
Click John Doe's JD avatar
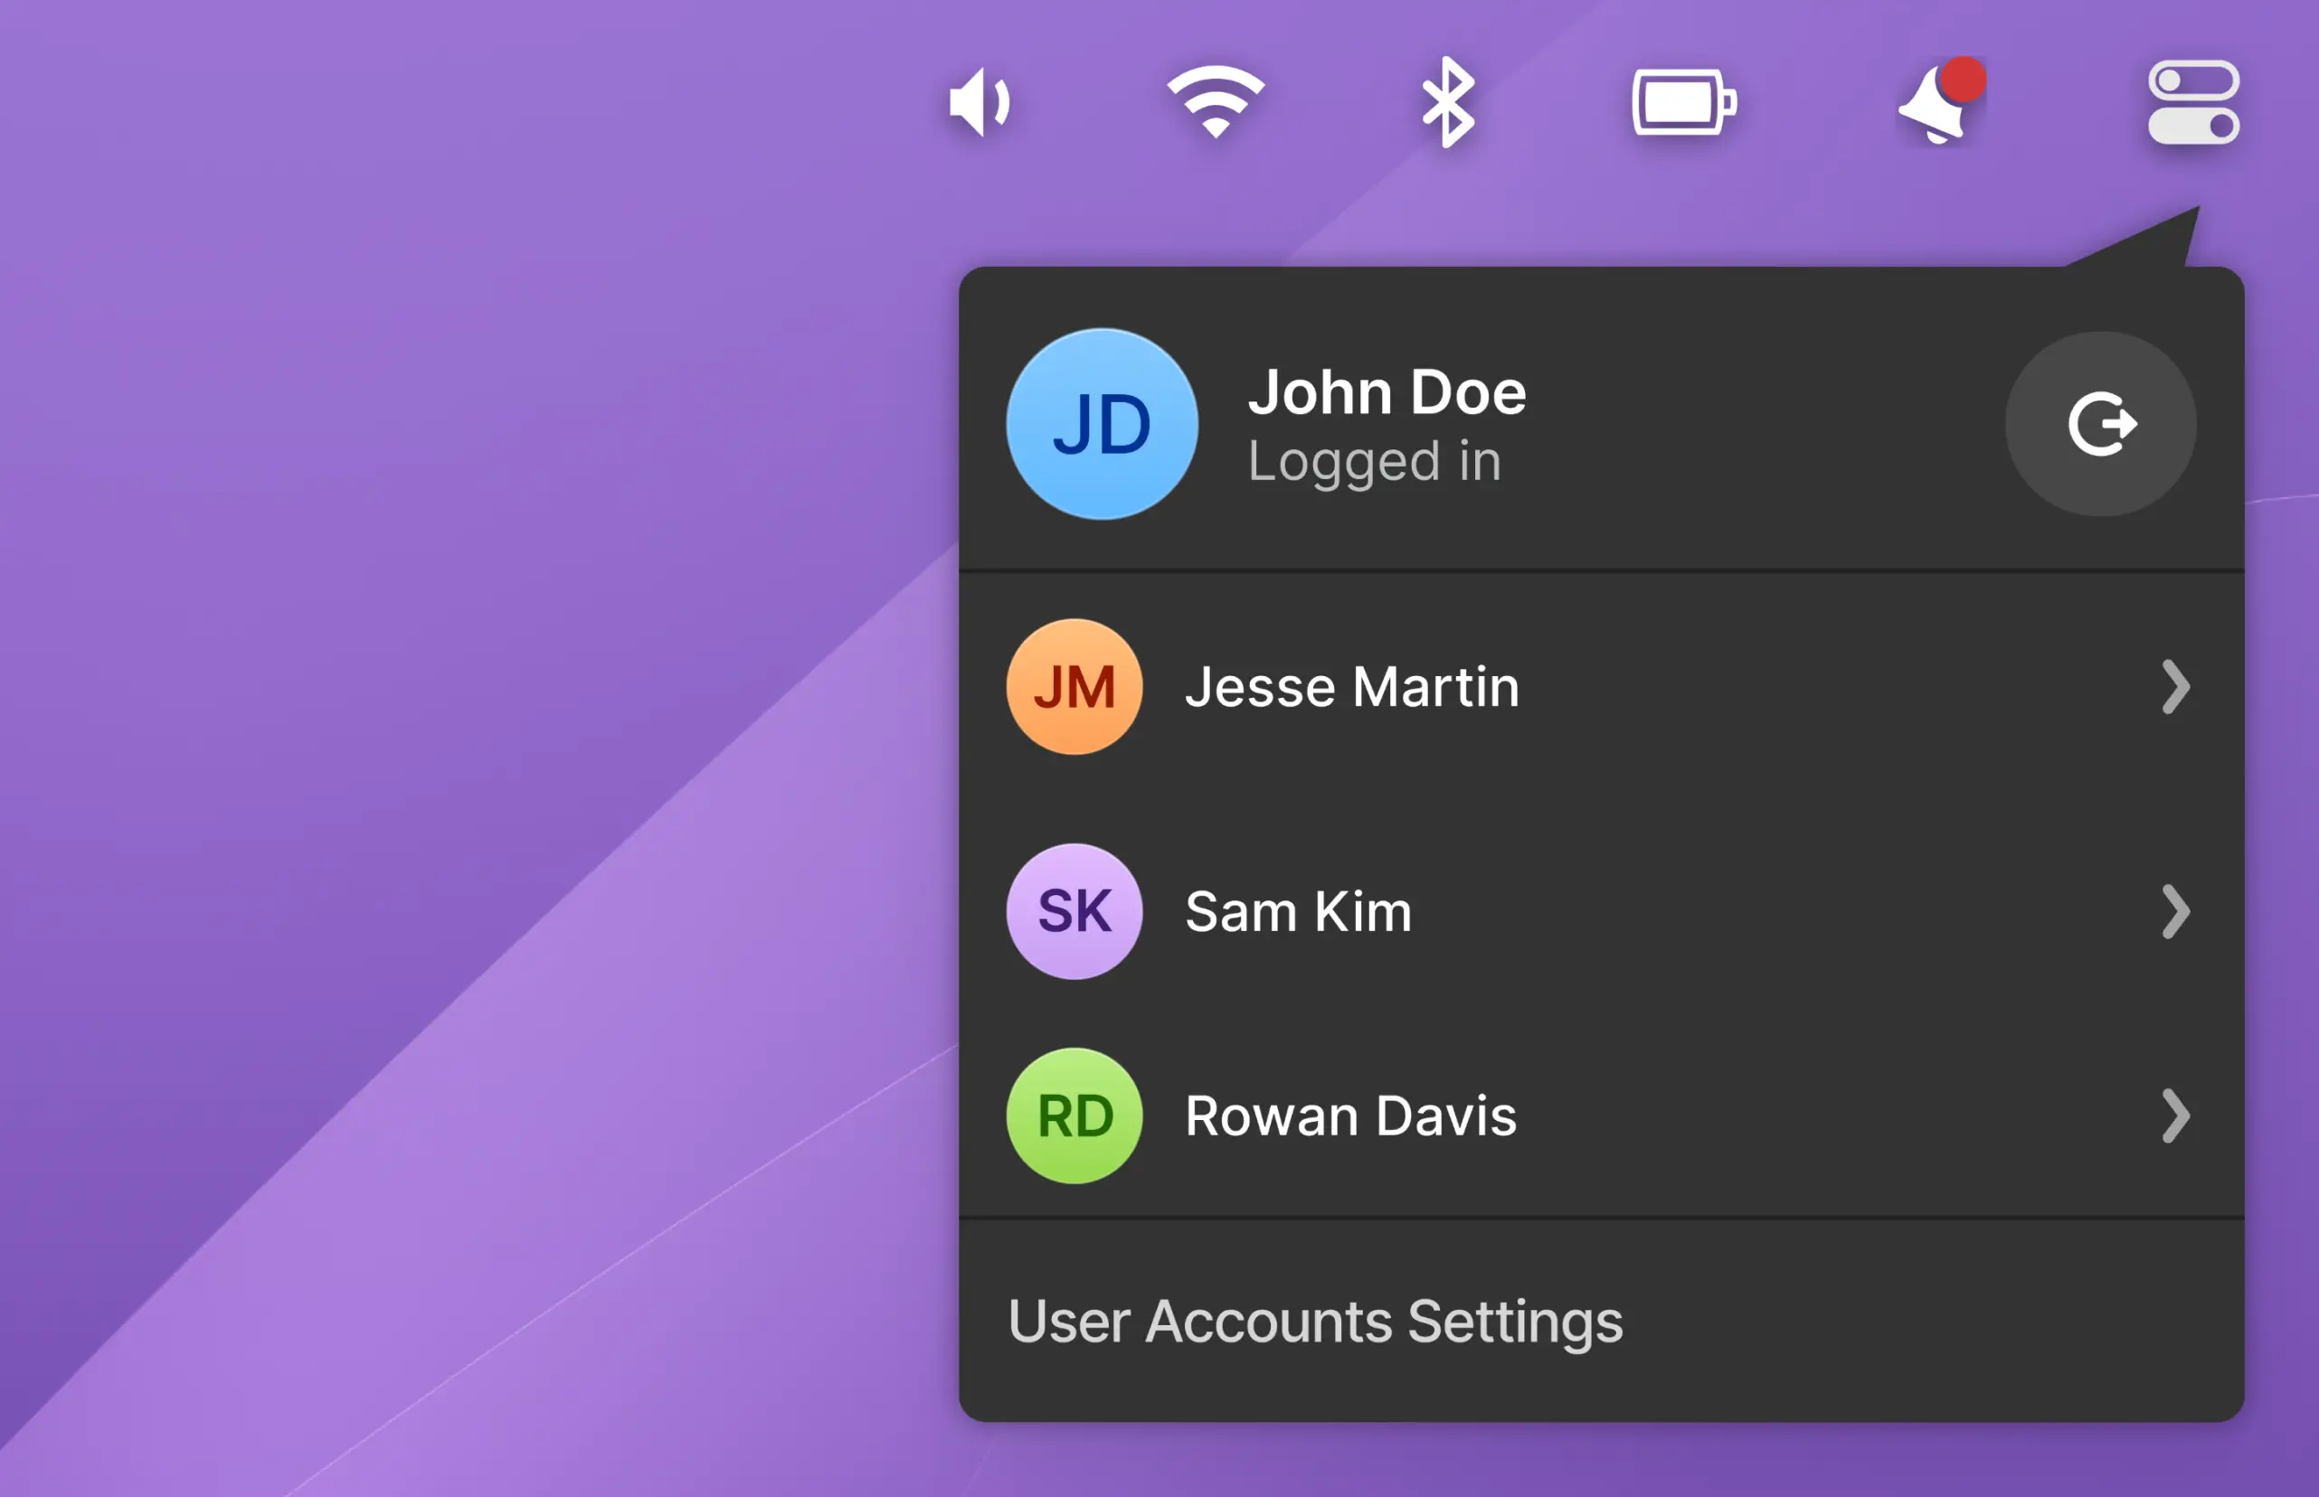[1102, 425]
